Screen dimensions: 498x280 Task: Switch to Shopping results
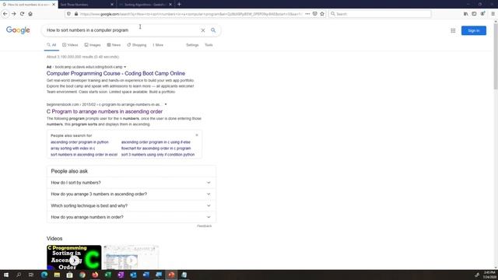pos(137,45)
